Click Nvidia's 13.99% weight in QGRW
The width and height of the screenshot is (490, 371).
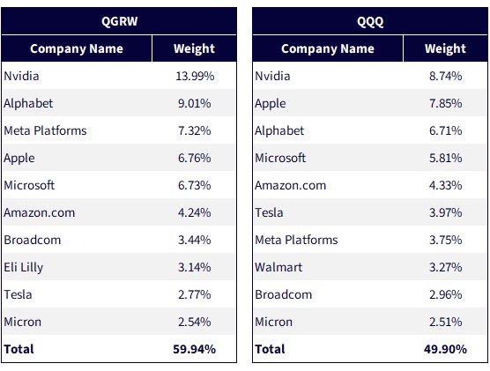tap(195, 76)
